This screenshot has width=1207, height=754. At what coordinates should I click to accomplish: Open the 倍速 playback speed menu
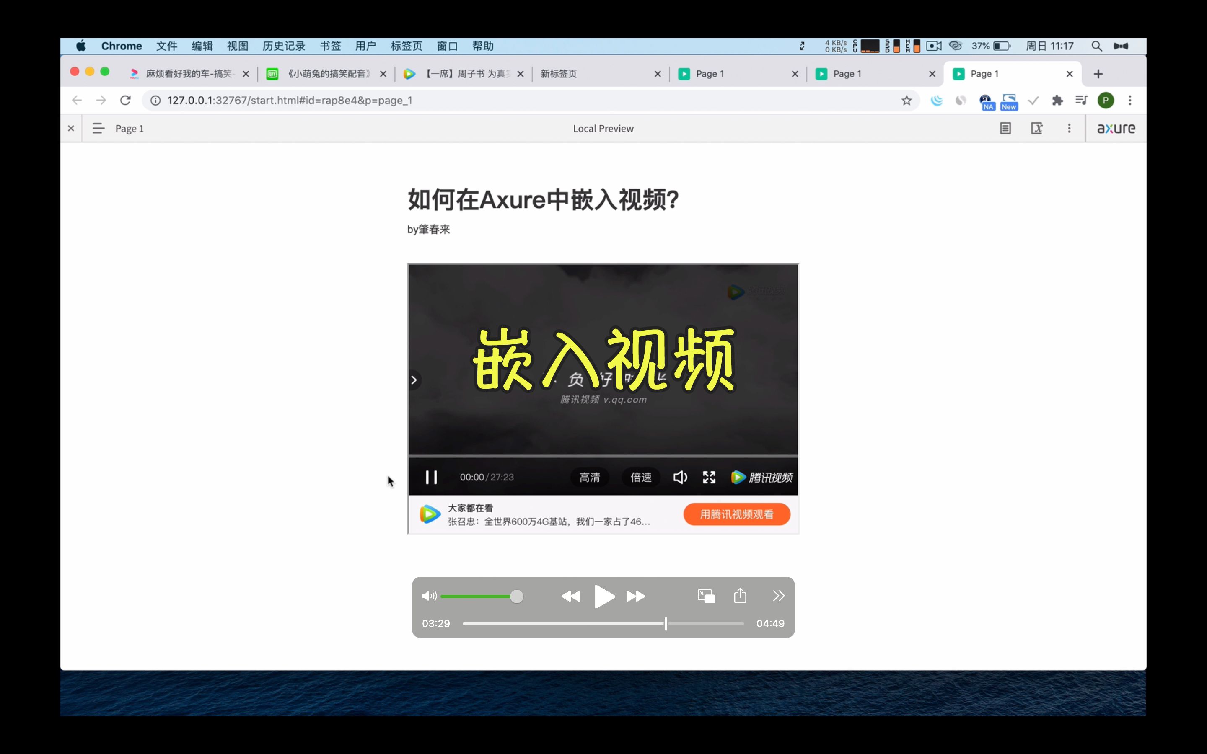641,477
